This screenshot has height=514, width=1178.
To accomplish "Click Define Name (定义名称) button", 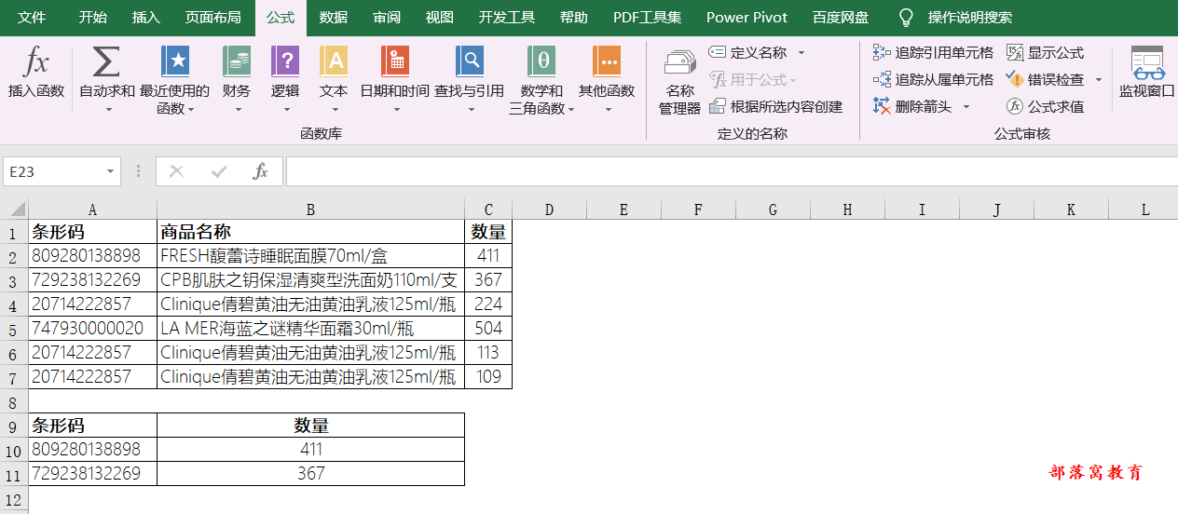I will [x=747, y=53].
